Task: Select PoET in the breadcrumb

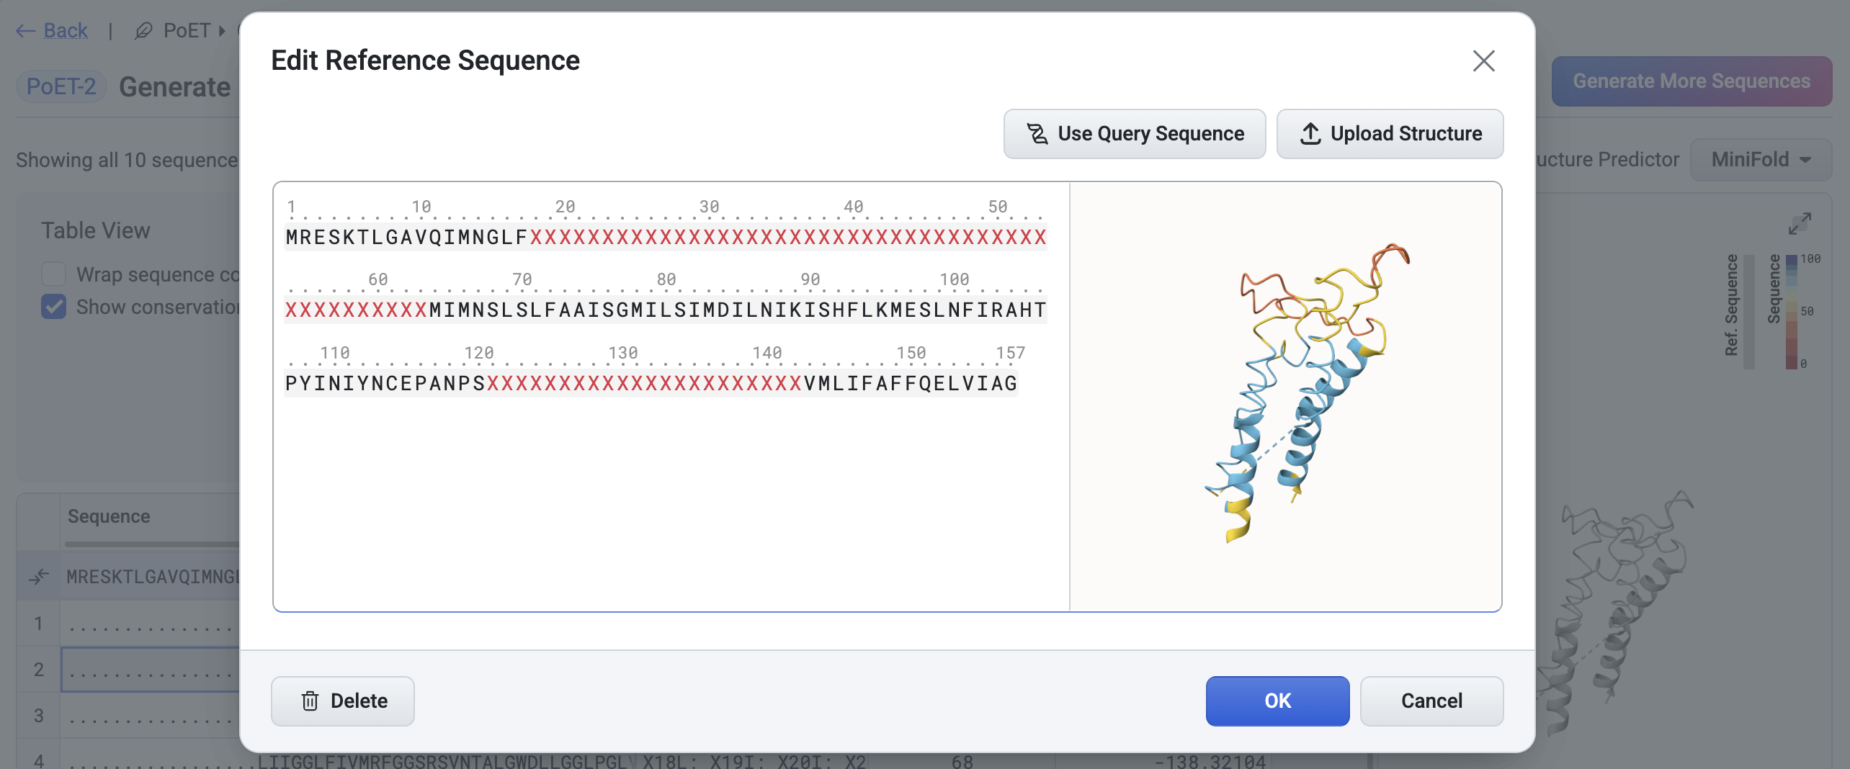Action: pos(186,30)
